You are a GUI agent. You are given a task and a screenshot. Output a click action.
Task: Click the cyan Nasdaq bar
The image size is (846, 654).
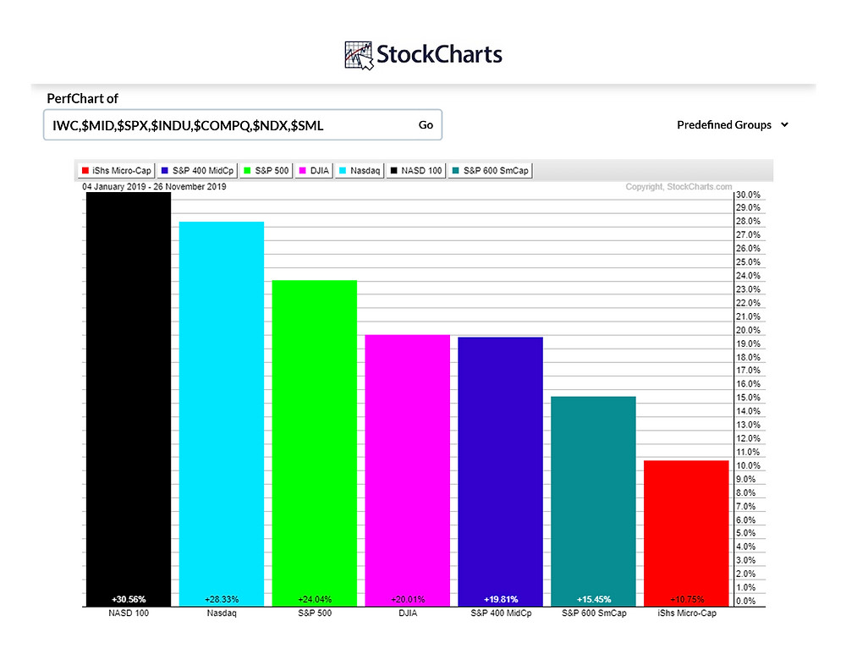(x=222, y=414)
